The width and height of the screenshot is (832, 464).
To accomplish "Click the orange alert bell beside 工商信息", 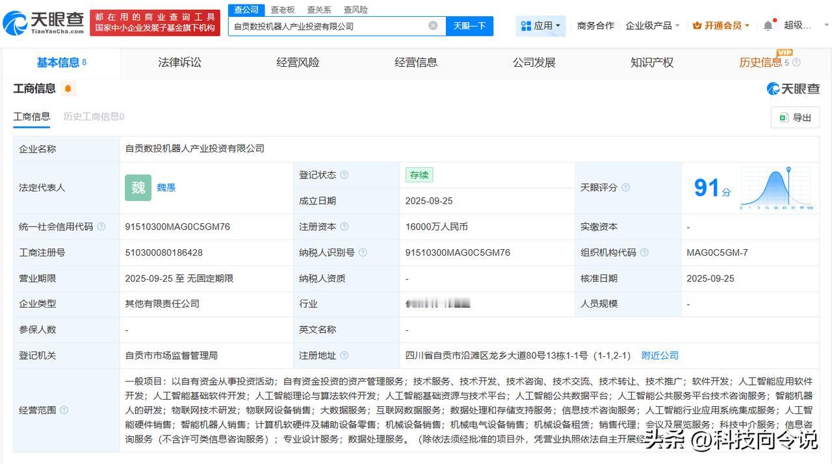I will click(68, 89).
